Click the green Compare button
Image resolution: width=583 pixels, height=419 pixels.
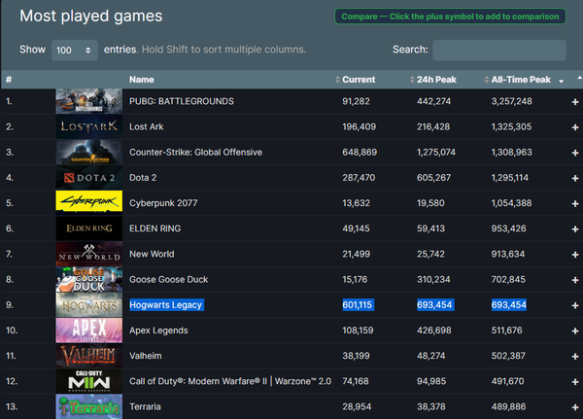pos(450,17)
